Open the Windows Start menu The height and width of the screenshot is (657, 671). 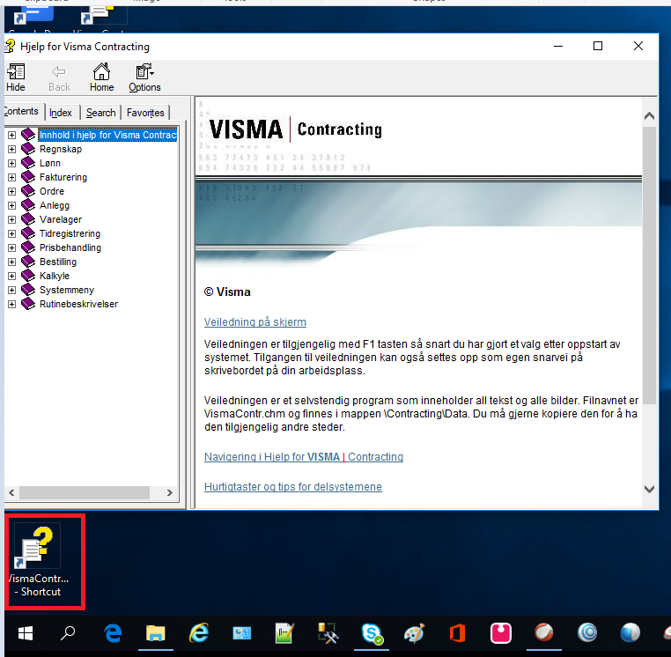pyautogui.click(x=26, y=633)
